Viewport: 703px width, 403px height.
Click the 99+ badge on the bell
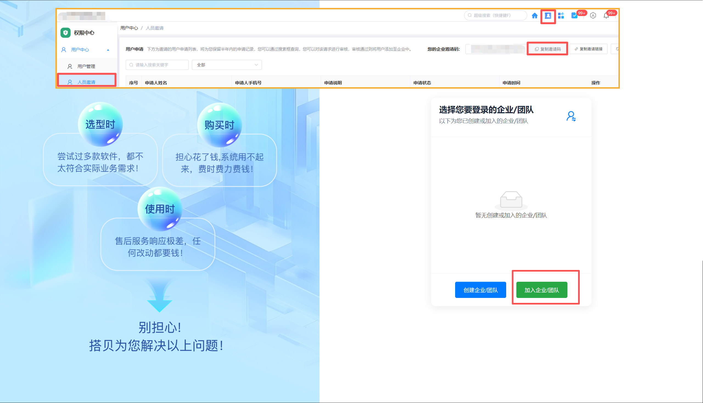pyautogui.click(x=611, y=13)
